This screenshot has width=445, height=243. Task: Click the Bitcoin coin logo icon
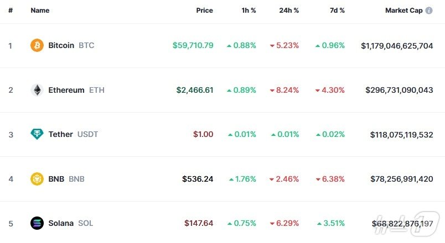coord(37,45)
